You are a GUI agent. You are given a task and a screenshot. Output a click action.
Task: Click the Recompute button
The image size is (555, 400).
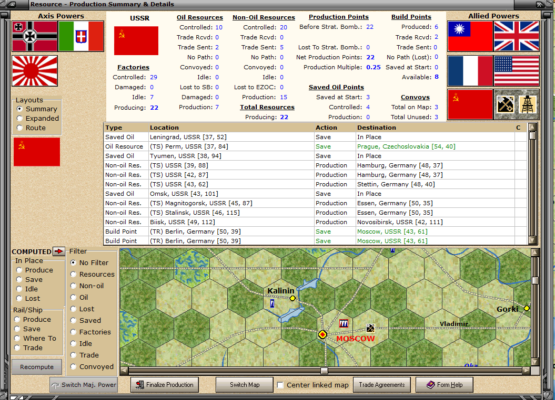37,367
